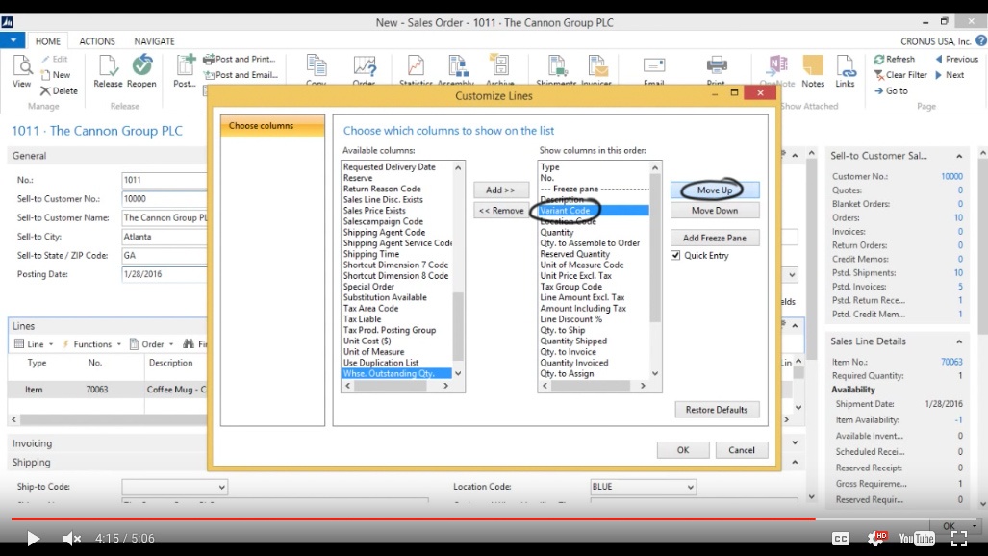
Task: Click the Statistics ribbon icon
Action: 416,70
